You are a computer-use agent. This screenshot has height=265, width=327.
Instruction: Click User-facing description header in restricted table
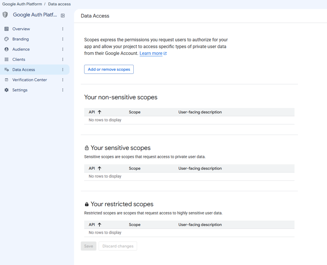click(200, 225)
